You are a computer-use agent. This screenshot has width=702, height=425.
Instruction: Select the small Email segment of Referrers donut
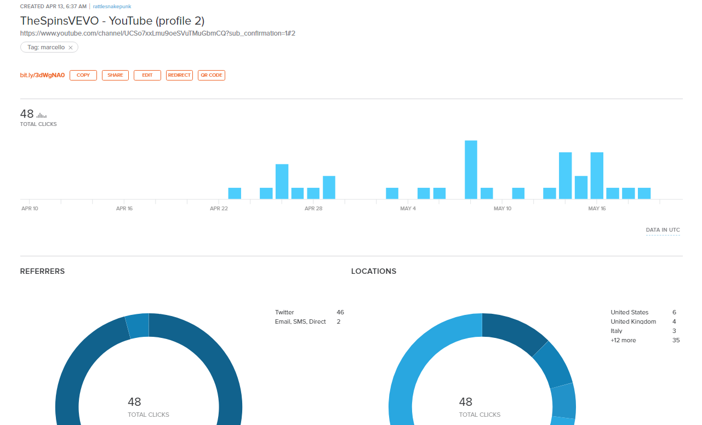(x=138, y=325)
